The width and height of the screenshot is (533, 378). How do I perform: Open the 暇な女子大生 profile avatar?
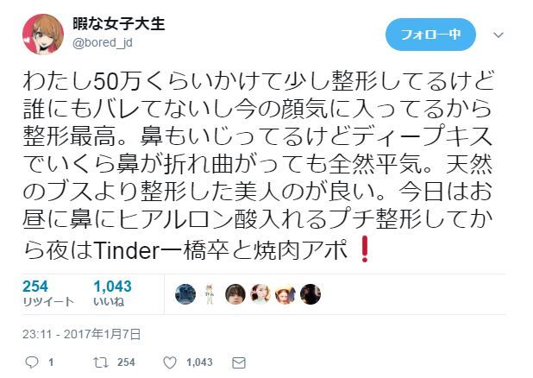(x=43, y=34)
